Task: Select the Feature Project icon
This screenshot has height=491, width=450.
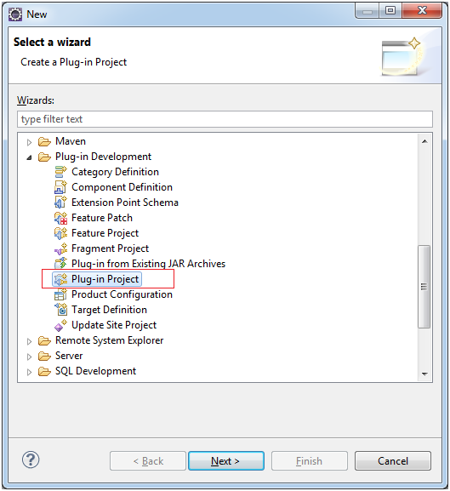Action: (x=60, y=233)
